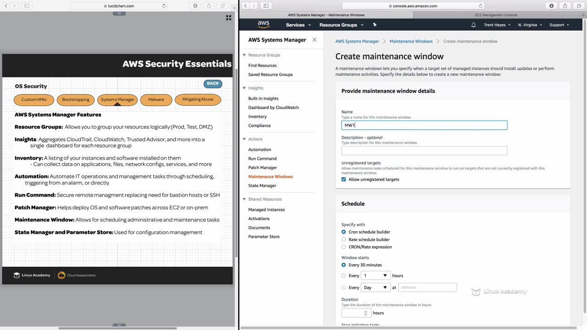Close the AWS Systems Manager side panel

[314, 40]
